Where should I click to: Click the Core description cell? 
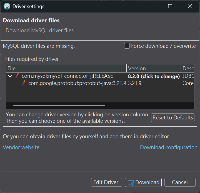coord(188,83)
